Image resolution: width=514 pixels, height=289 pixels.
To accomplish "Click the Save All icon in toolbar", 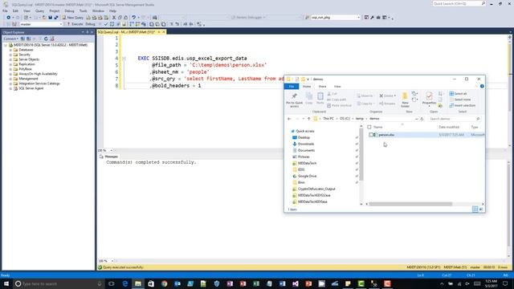I will pyautogui.click(x=56, y=18).
